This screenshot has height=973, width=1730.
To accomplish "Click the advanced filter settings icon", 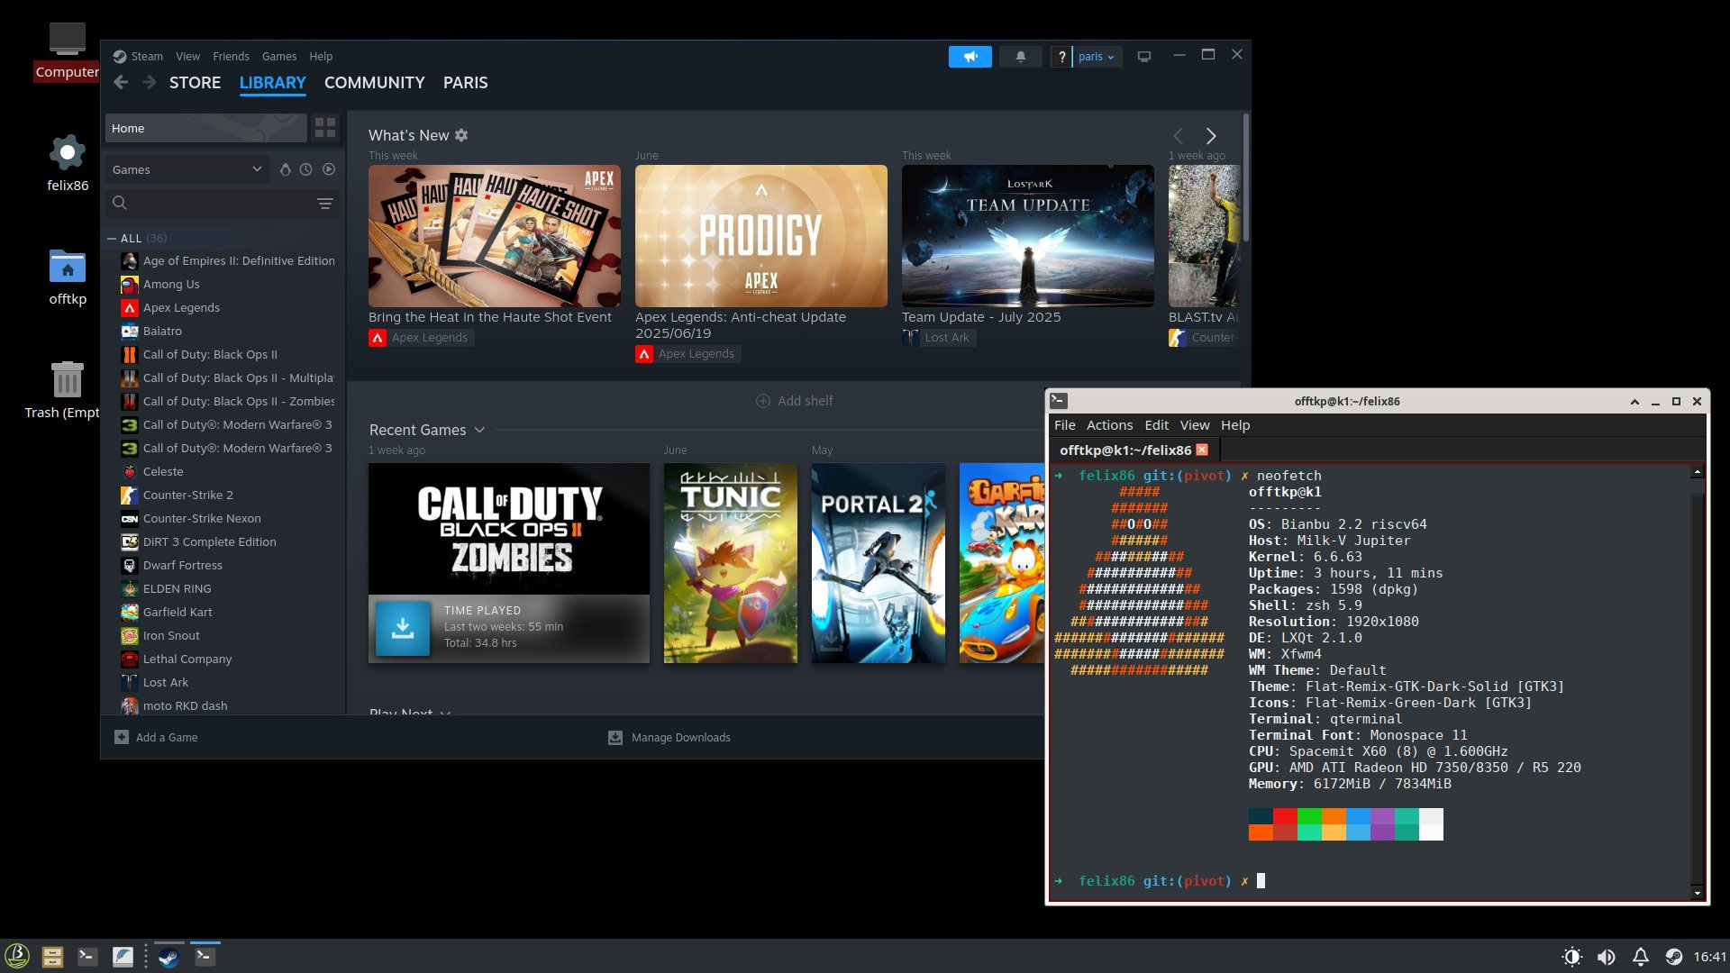I will tap(325, 204).
